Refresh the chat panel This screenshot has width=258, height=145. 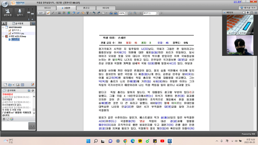coord(33,90)
